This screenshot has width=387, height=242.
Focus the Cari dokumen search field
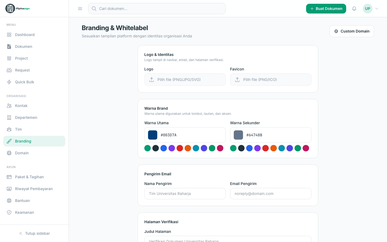157,9
